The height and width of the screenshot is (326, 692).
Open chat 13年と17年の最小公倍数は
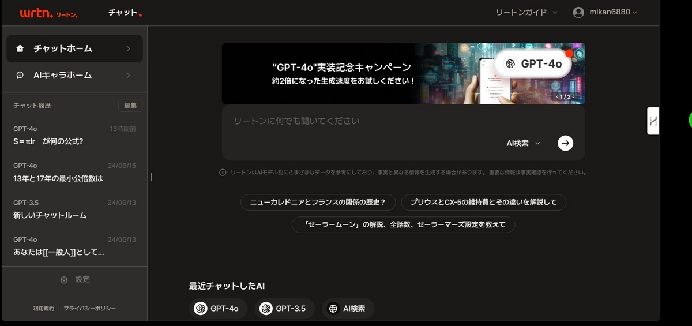[74, 172]
